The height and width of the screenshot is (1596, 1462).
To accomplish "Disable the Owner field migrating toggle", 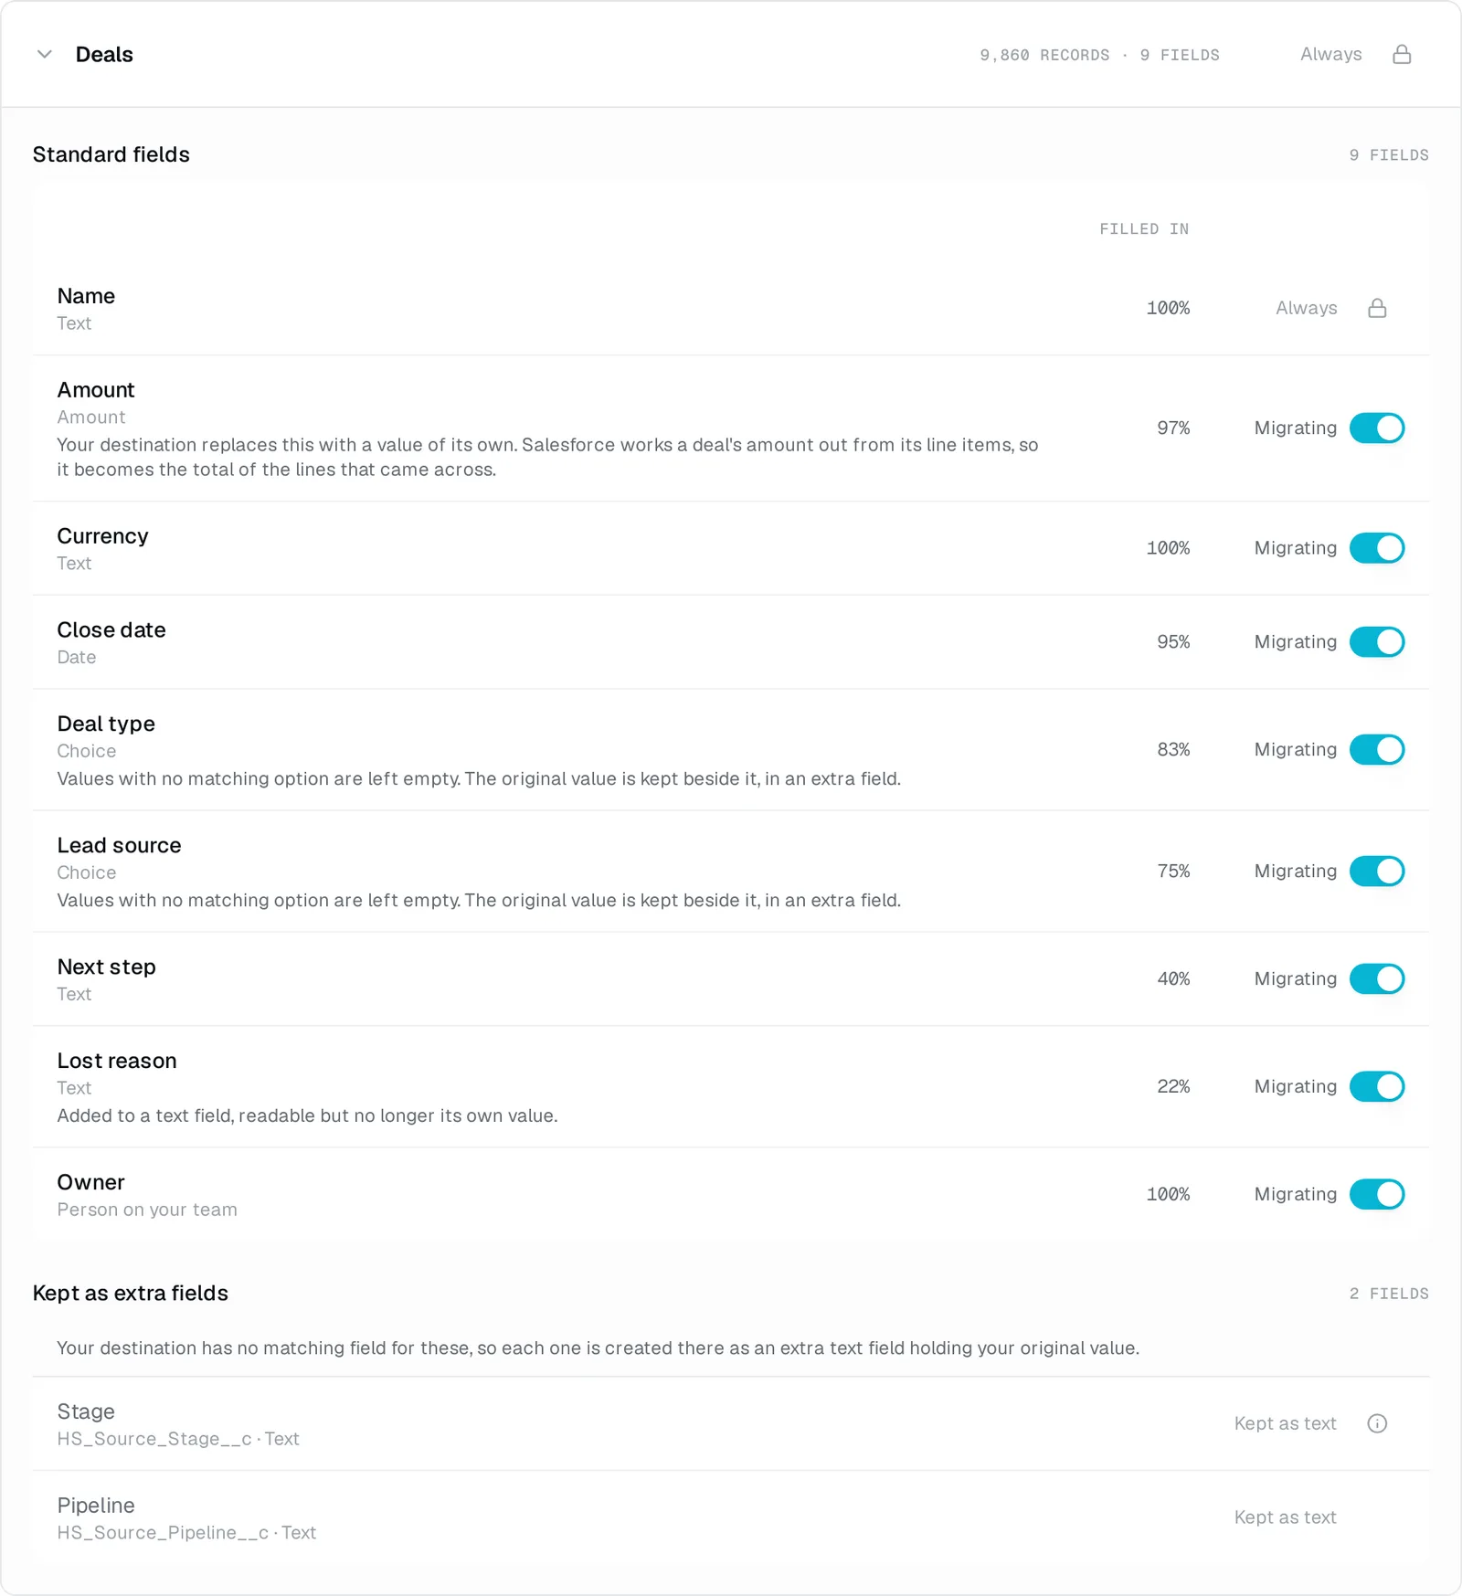I will (1377, 1194).
